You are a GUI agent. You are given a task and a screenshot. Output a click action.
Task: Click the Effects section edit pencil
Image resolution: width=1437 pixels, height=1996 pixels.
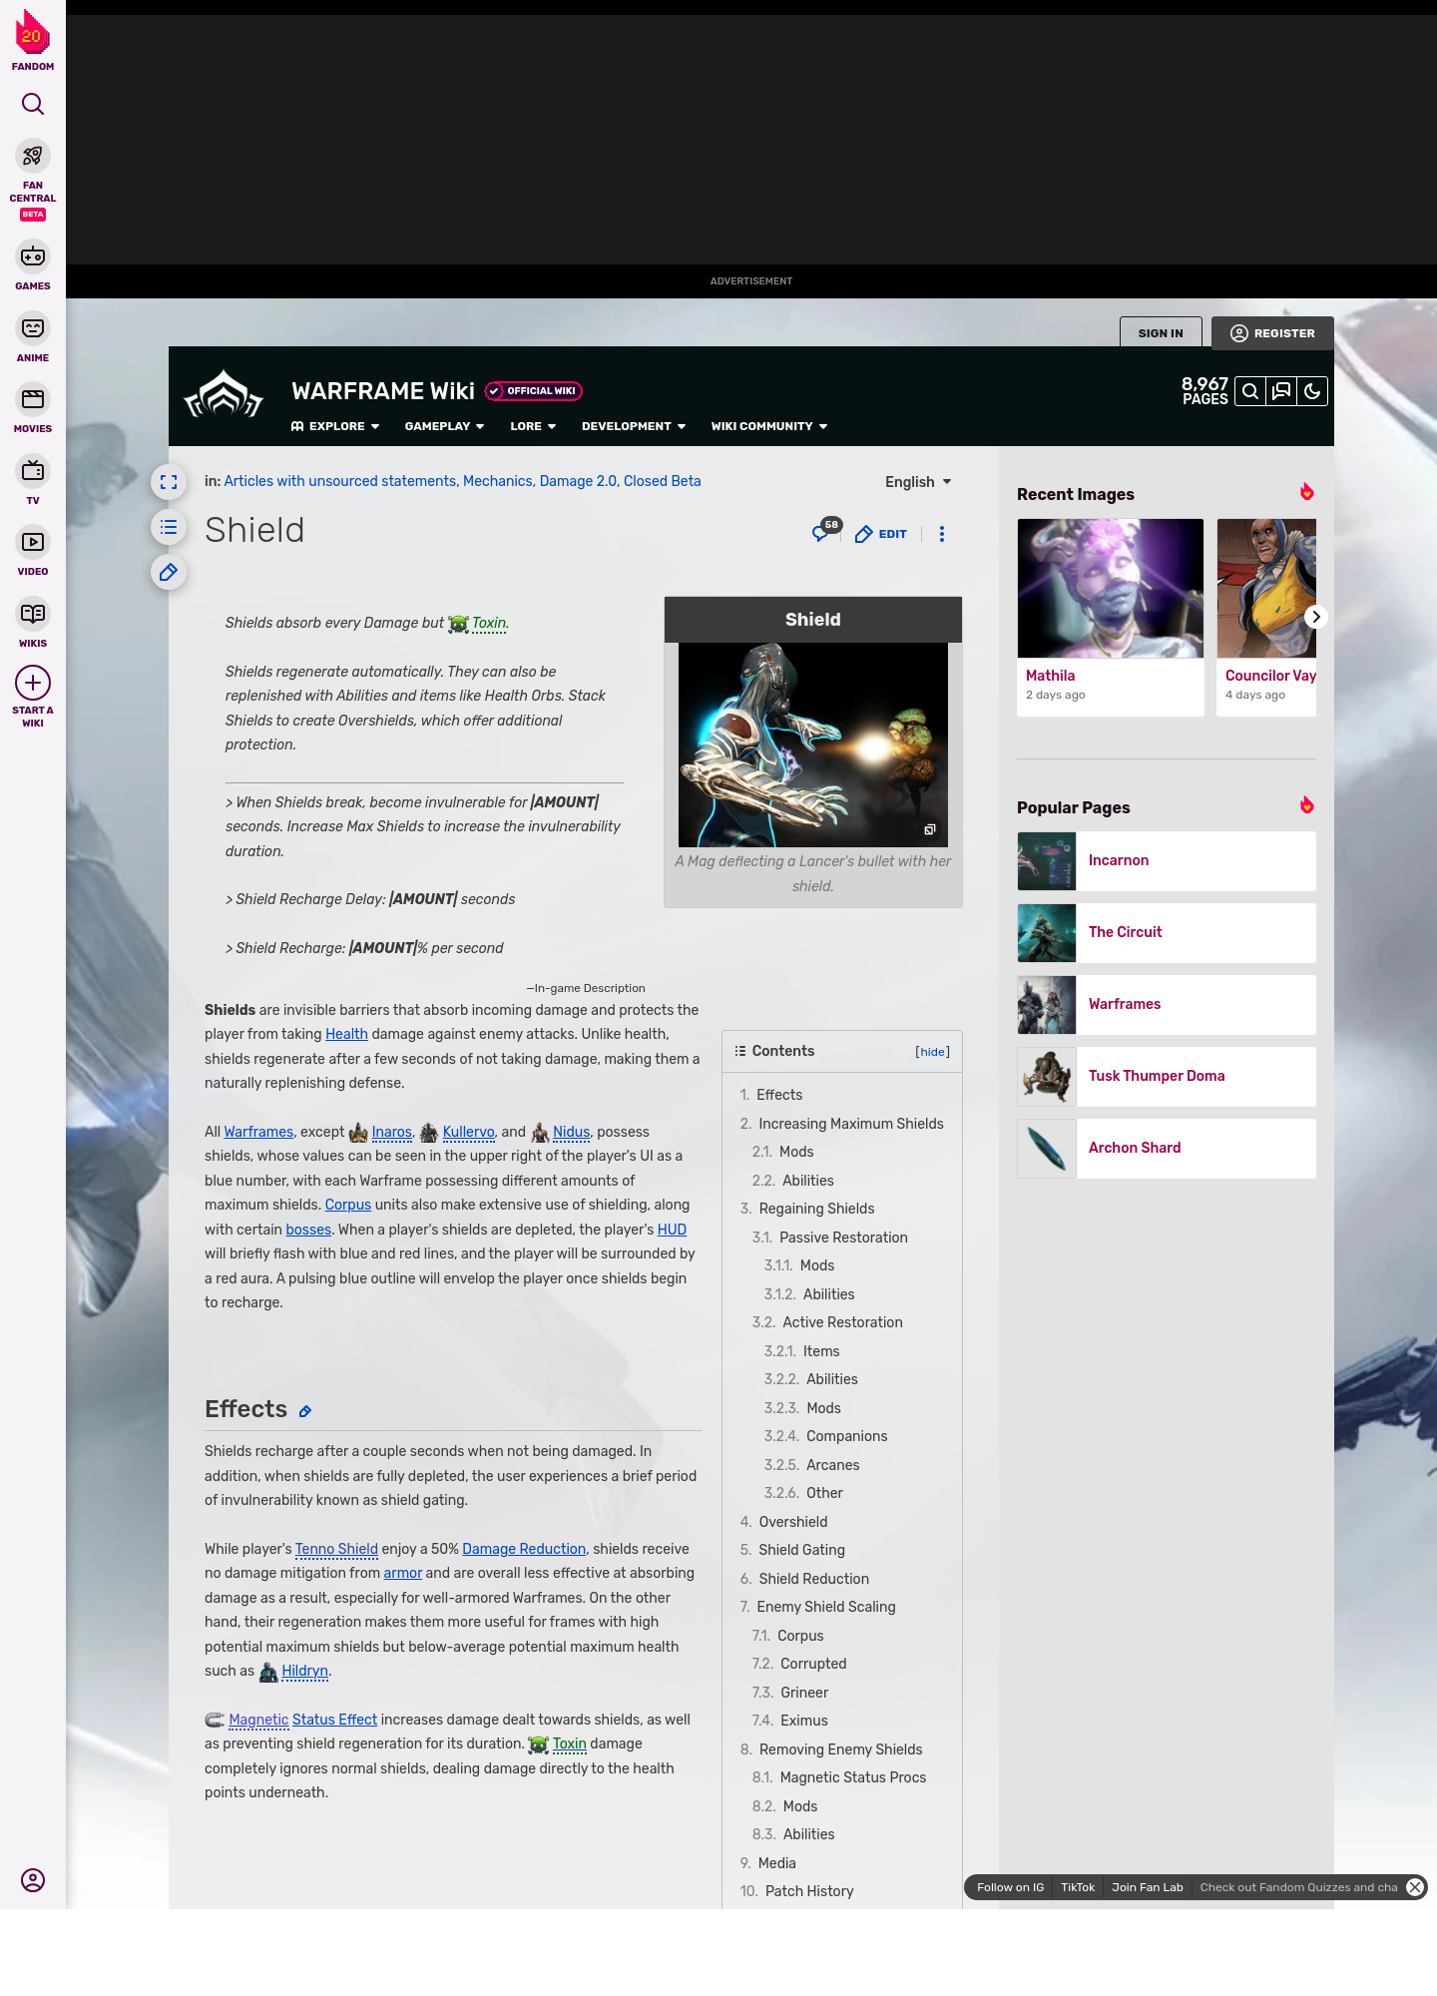(x=305, y=1411)
